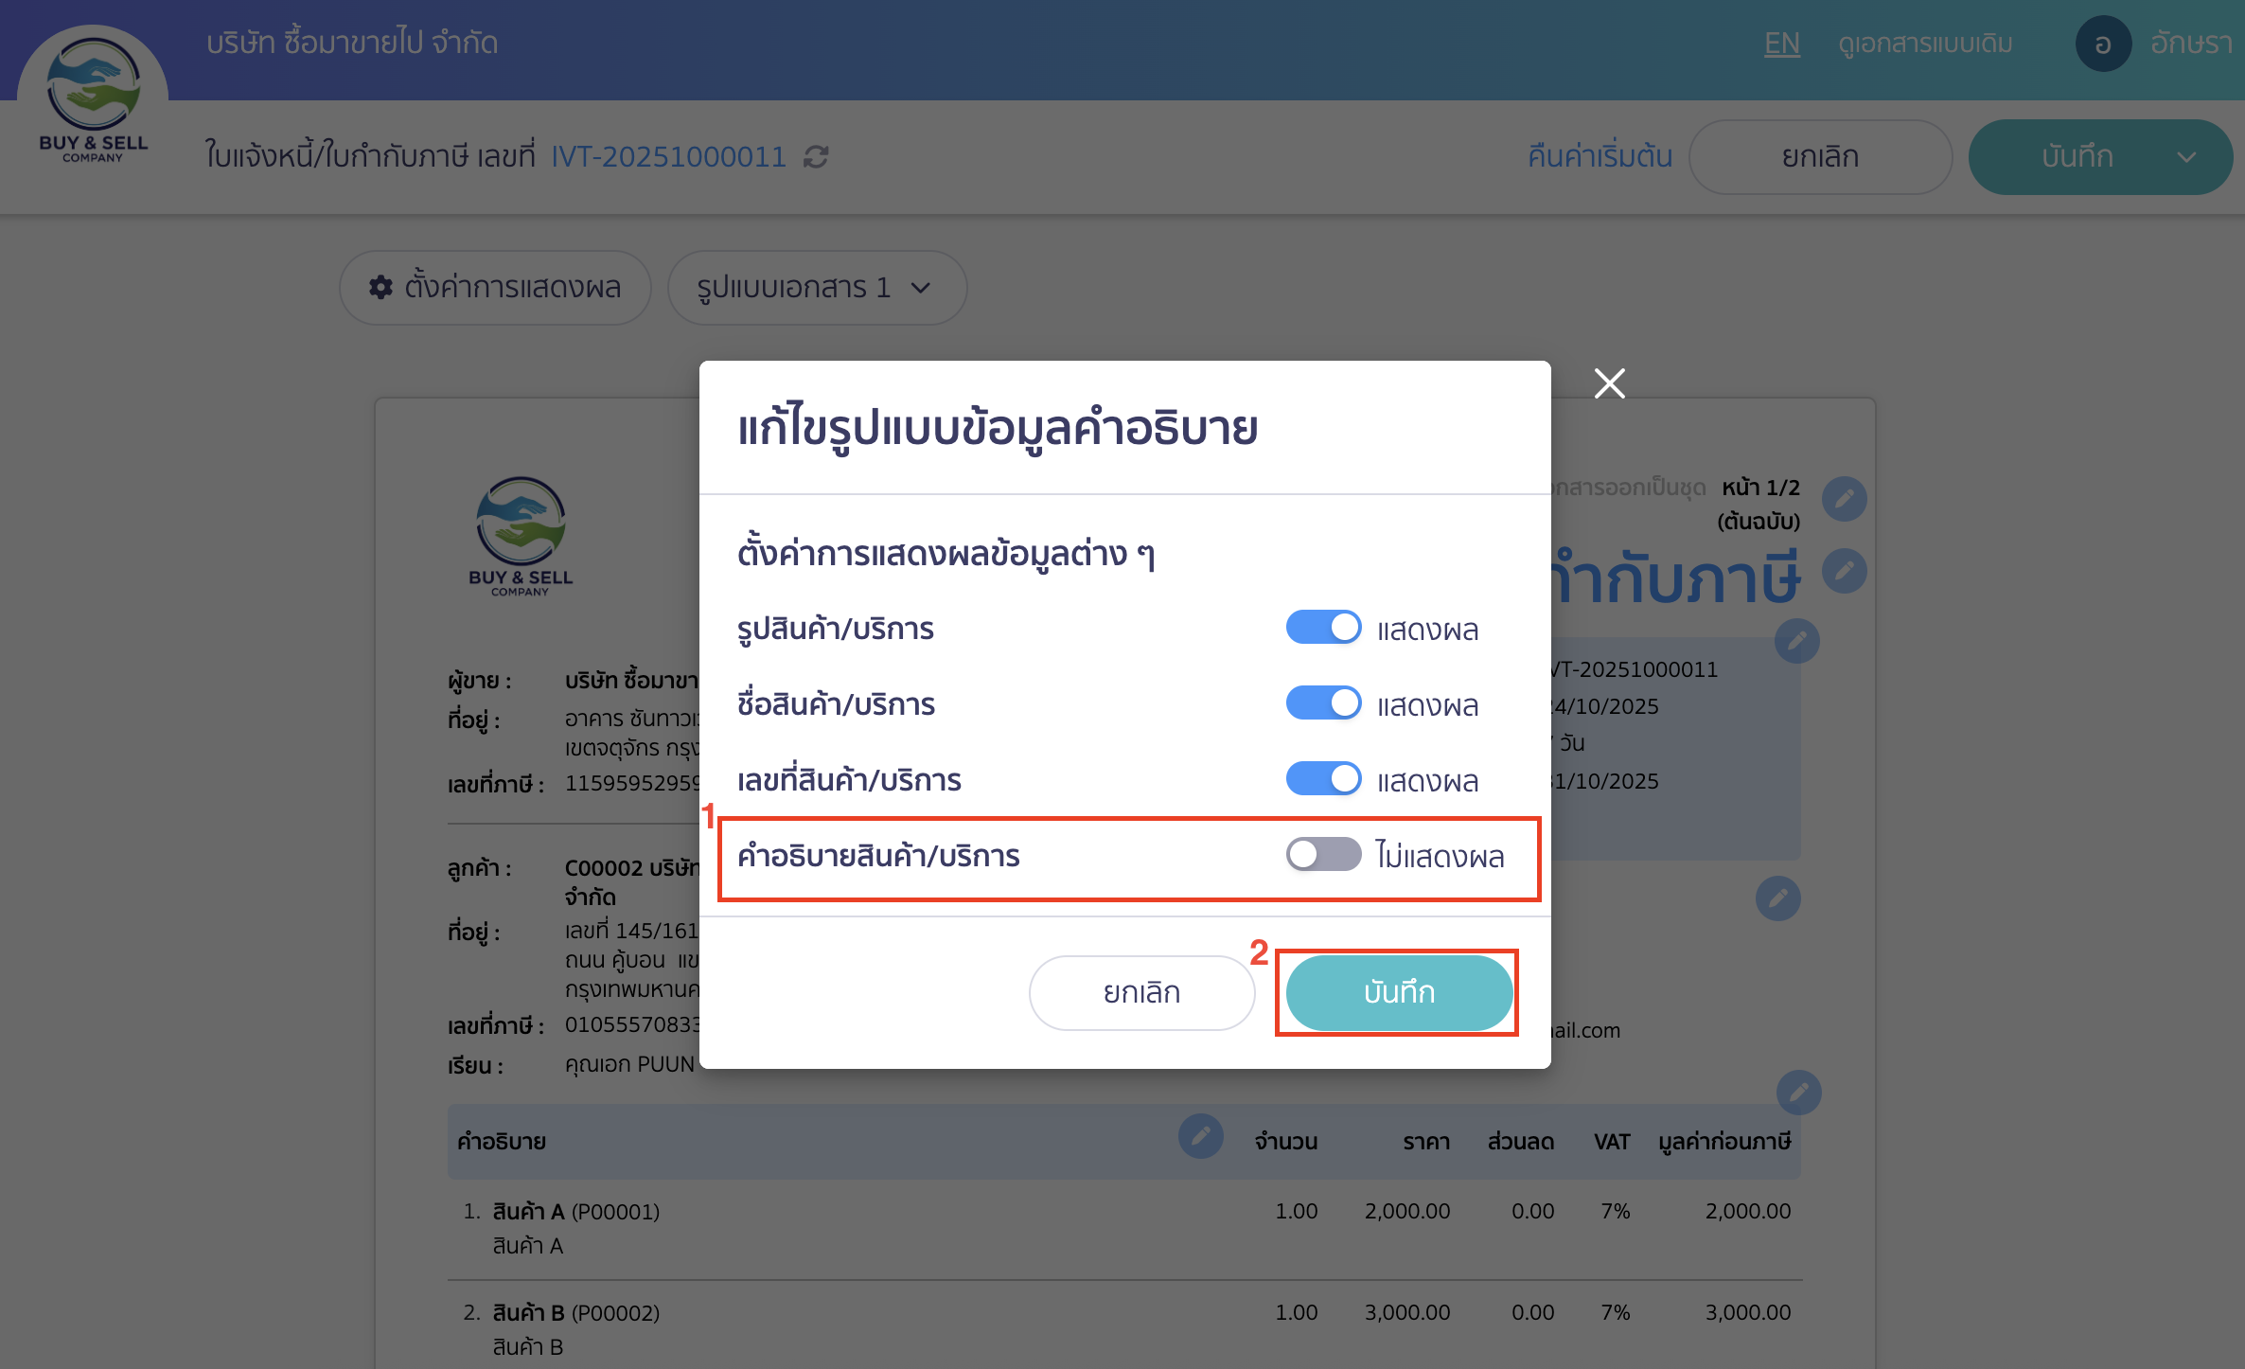Click the pencil icon next to หน้า 1/2
2245x1369 pixels.
point(1844,498)
